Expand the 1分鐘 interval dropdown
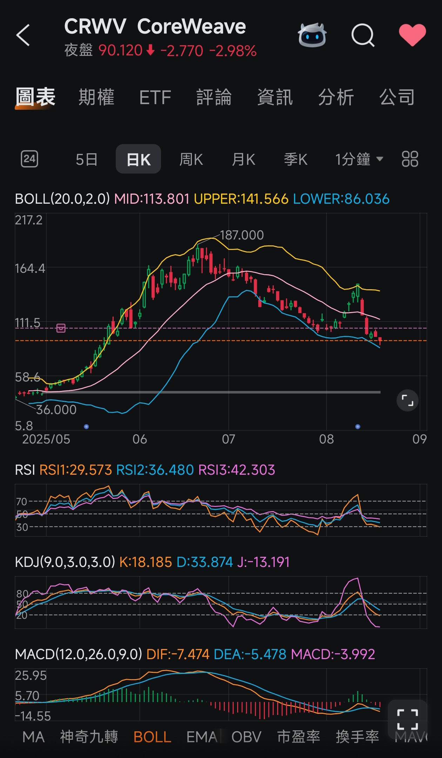This screenshot has width=442, height=758. click(x=359, y=159)
